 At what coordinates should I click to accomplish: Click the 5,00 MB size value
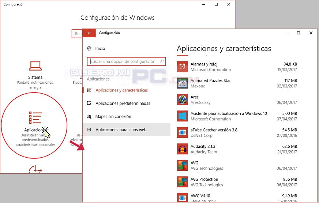click(289, 113)
